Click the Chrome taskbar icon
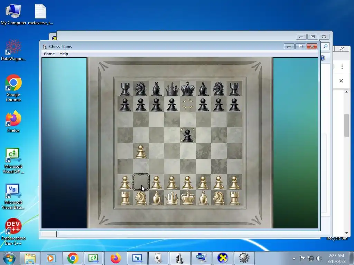The image size is (354, 265). click(x=73, y=258)
